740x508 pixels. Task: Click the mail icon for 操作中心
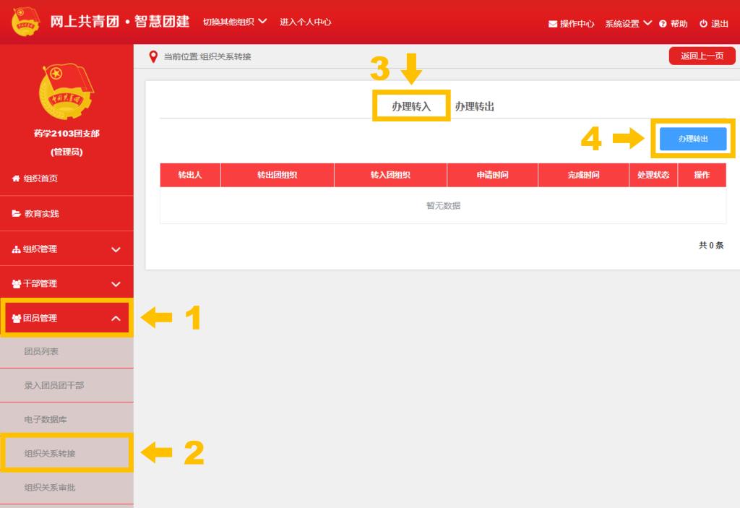click(x=553, y=24)
